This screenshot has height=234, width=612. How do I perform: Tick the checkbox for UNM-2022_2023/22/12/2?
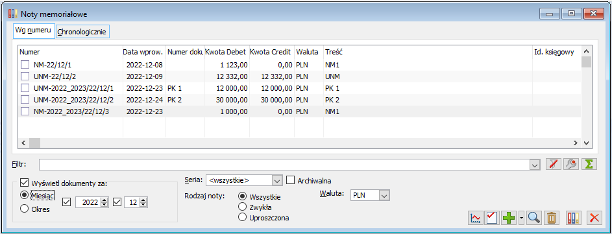[x=25, y=100]
